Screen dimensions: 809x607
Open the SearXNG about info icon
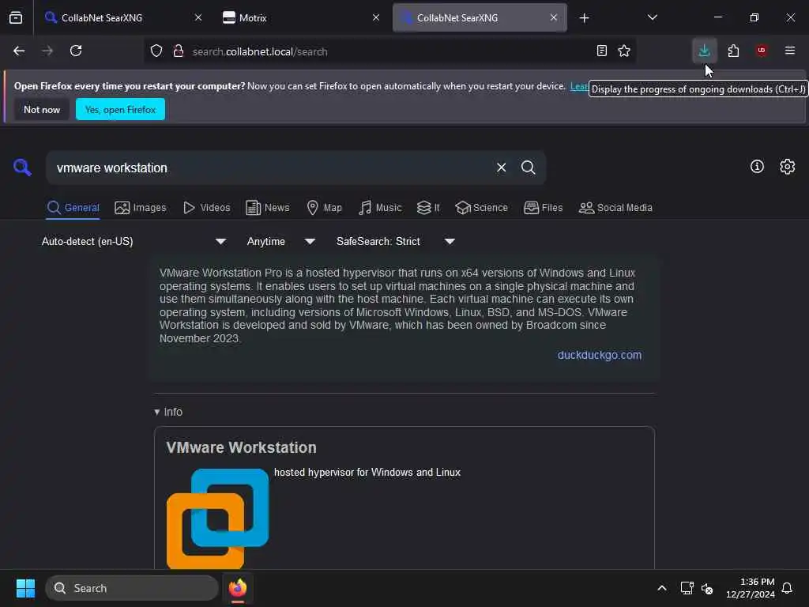click(757, 166)
